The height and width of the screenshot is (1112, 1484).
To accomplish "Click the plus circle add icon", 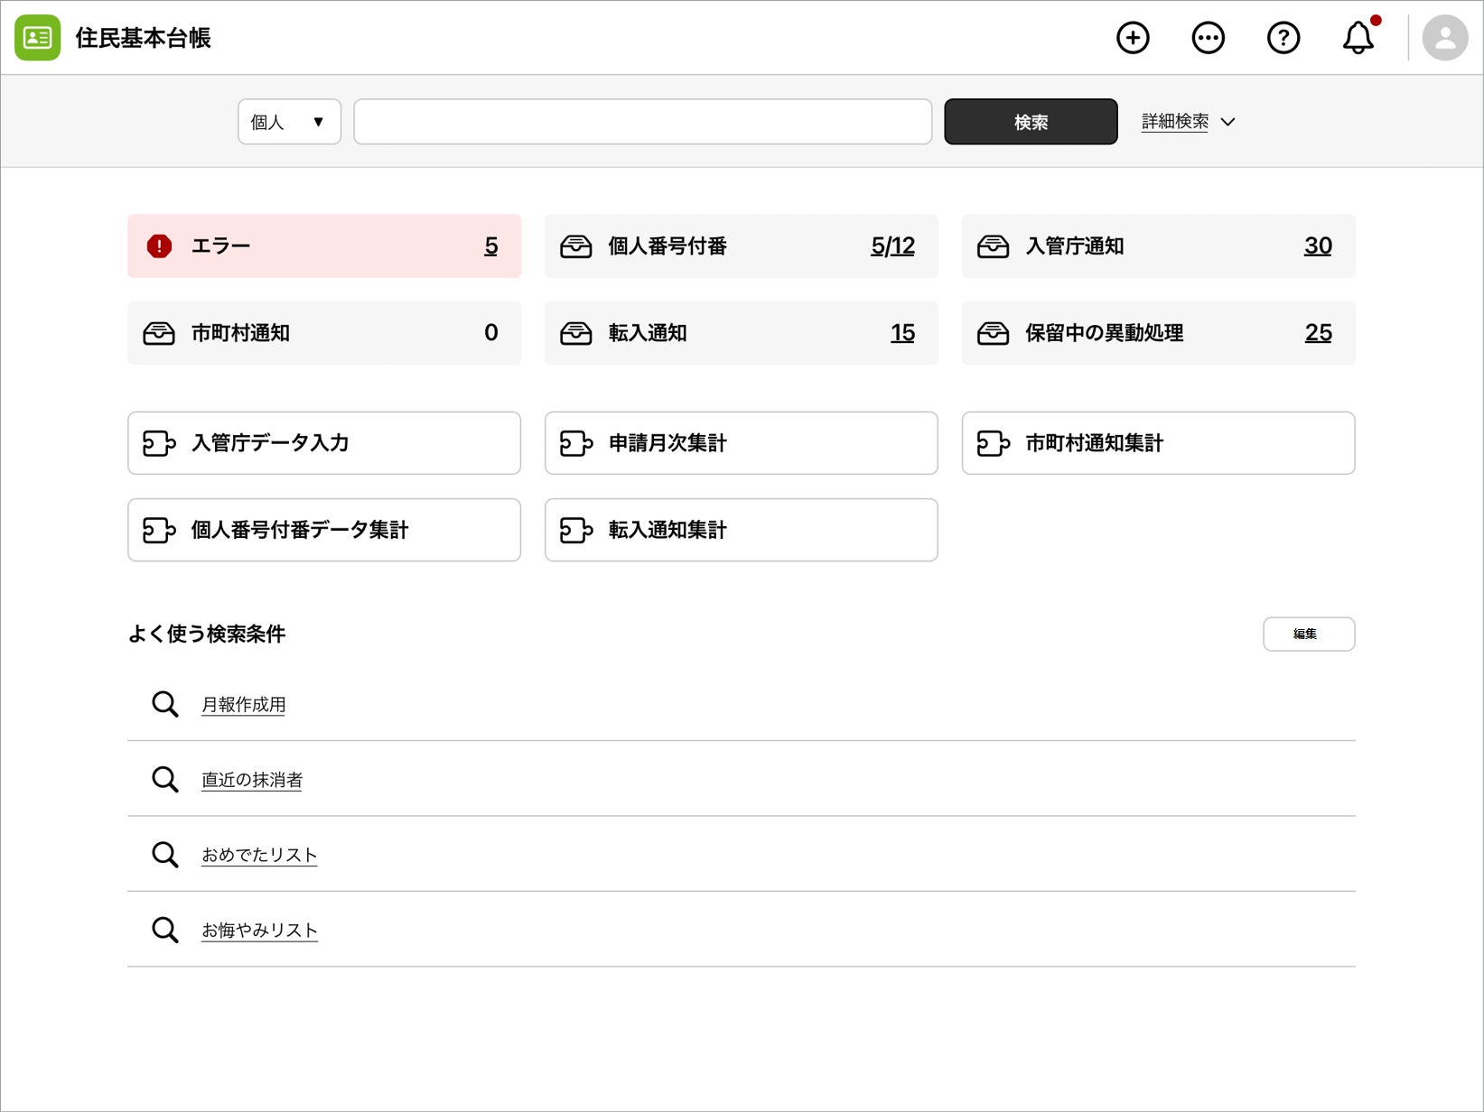I will click(1133, 38).
